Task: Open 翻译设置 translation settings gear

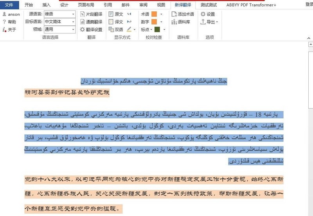Action: (x=82, y=30)
